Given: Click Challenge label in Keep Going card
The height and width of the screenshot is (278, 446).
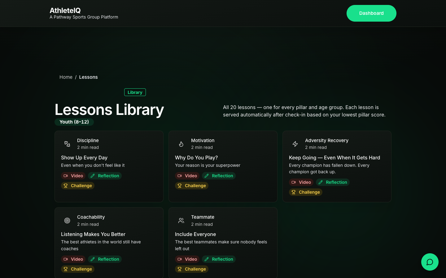Looking at the screenshot, I should click(x=309, y=192).
